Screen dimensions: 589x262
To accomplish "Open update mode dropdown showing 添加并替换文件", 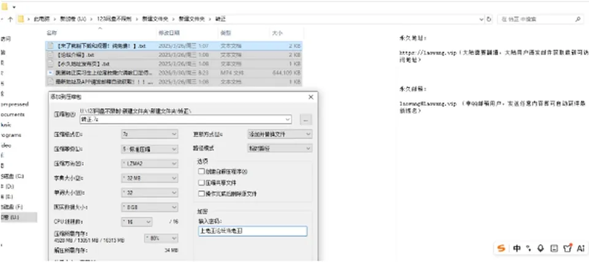I will tap(280, 134).
